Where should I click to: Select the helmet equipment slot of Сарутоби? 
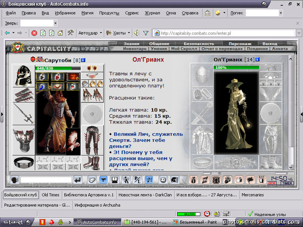(24, 76)
